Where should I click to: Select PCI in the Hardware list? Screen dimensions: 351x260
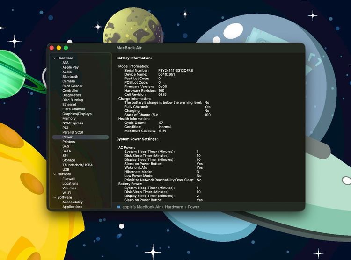click(x=65, y=128)
